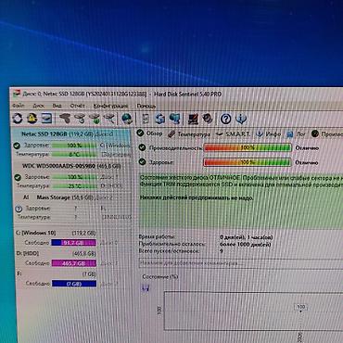Click the green disk status text box

241,201
